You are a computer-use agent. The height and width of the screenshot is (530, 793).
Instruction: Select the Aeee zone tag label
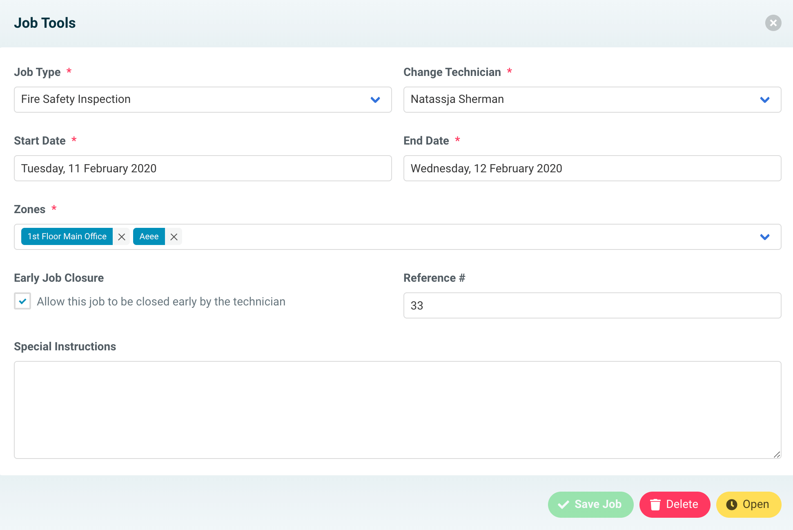point(149,236)
